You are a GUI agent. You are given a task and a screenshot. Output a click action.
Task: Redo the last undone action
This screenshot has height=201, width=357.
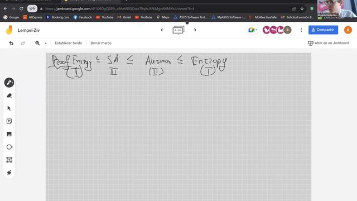pyautogui.click(x=23, y=43)
